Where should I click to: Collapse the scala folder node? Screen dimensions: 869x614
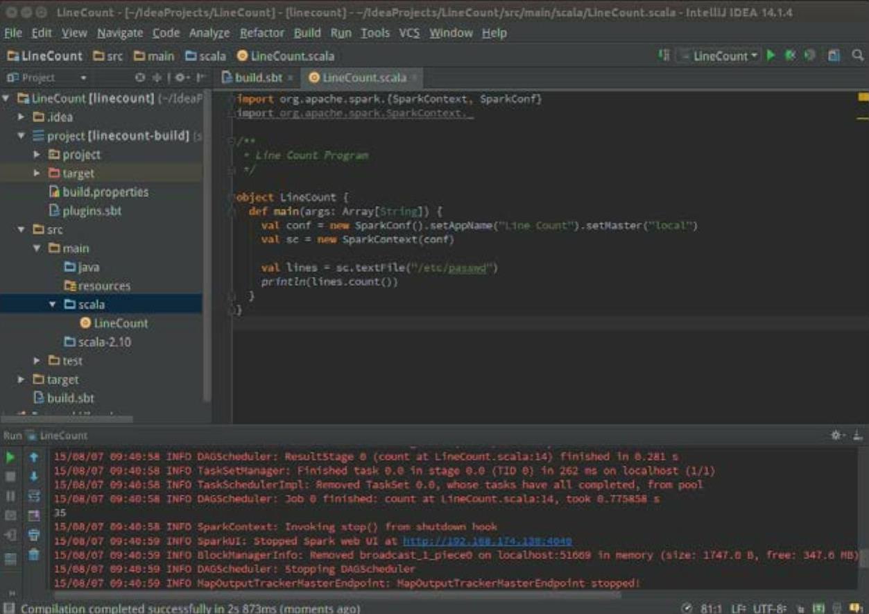click(53, 305)
